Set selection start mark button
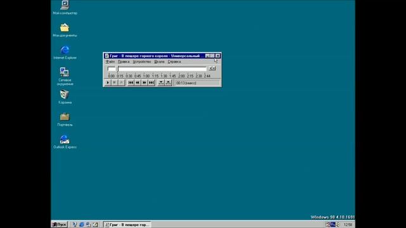Image resolution: width=406 pixels, height=228 pixels. click(x=161, y=83)
